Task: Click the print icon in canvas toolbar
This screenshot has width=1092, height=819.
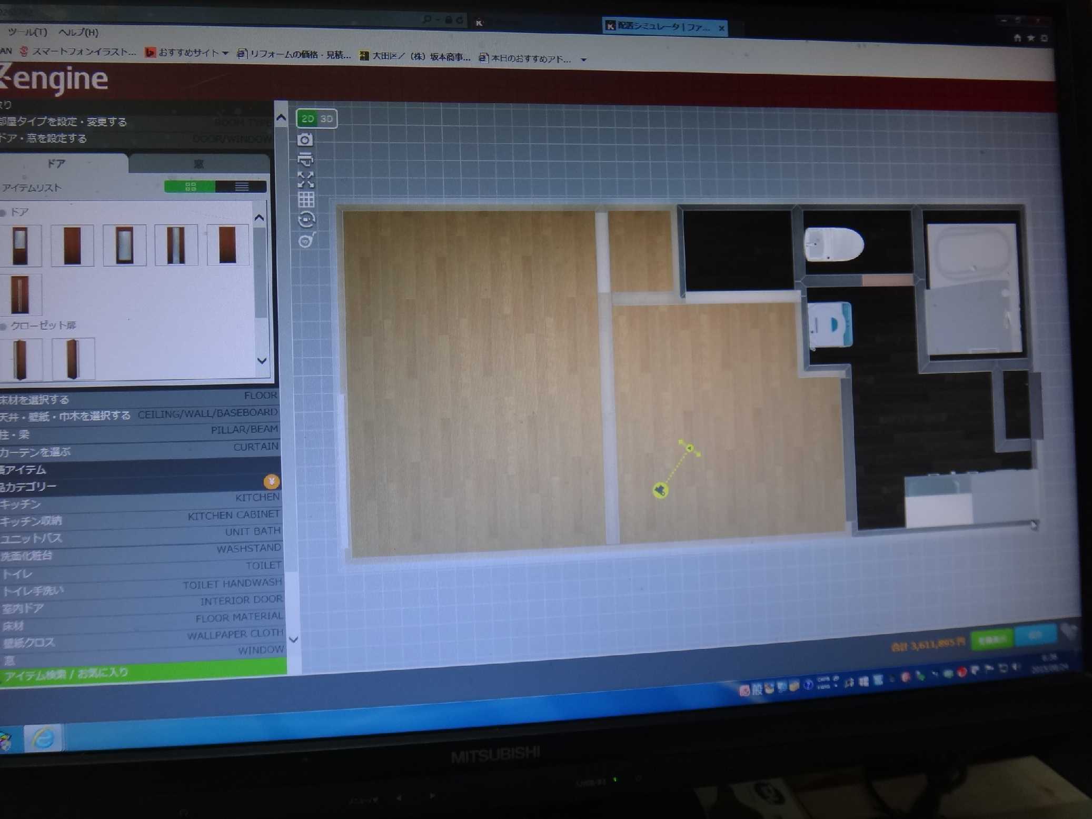Action: click(x=305, y=159)
